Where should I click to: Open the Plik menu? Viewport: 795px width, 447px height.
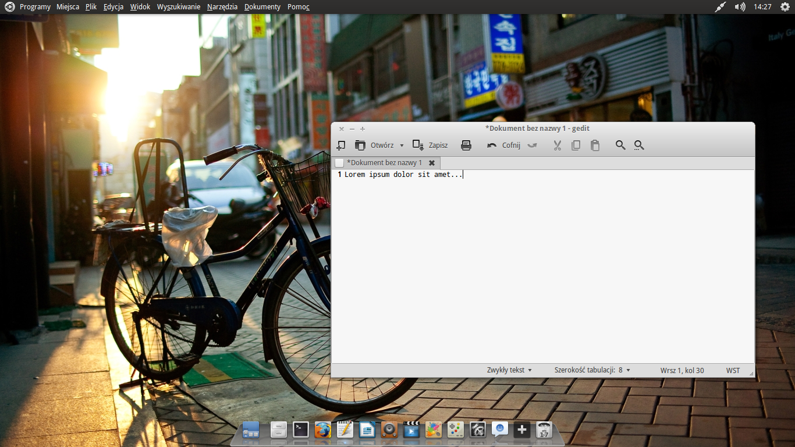pyautogui.click(x=91, y=7)
